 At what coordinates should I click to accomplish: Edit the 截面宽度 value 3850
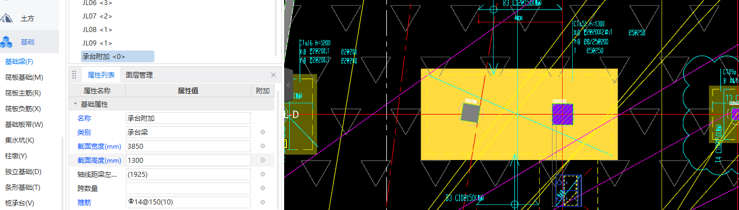click(188, 146)
